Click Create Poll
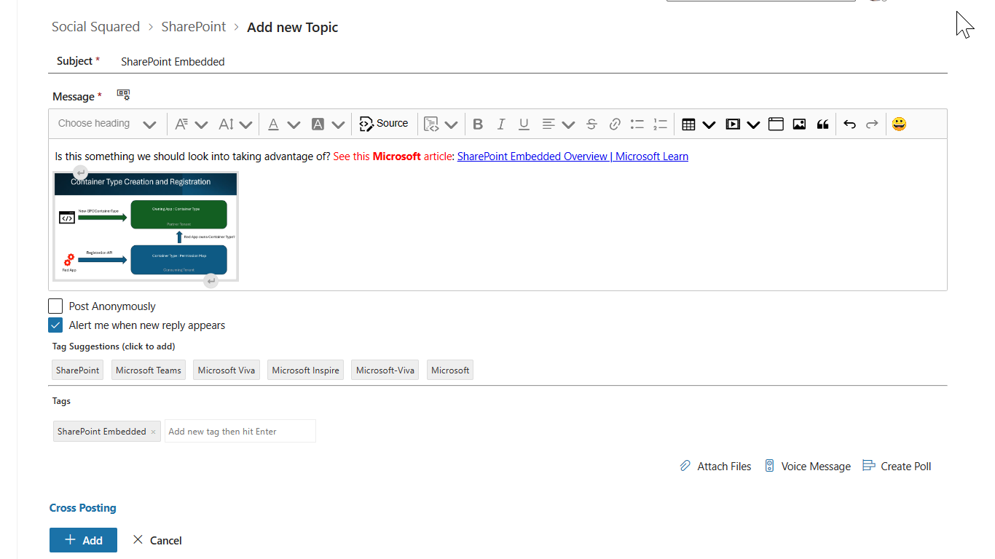Screen dimensions: 995x559 point(897,466)
